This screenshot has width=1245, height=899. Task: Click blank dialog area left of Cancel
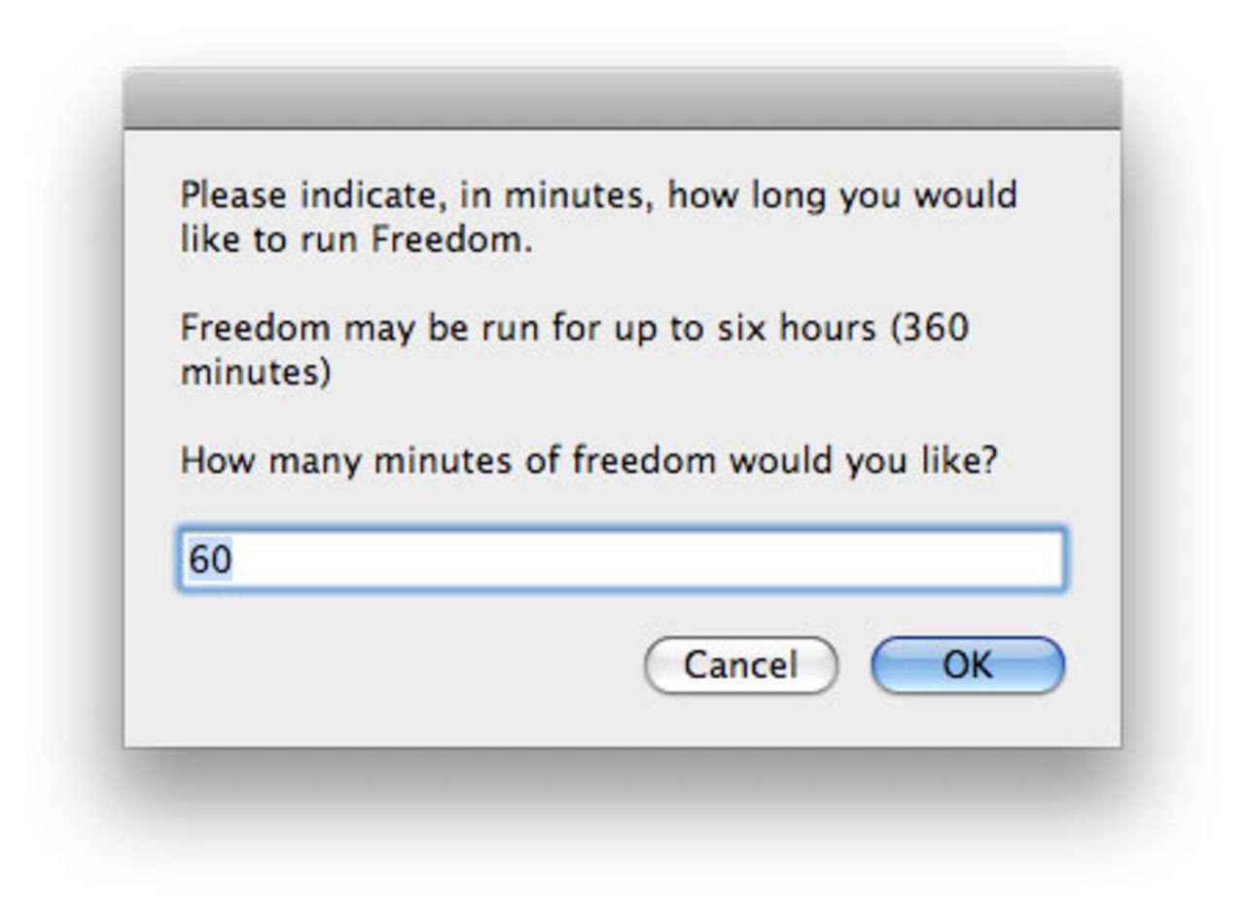tap(409, 666)
